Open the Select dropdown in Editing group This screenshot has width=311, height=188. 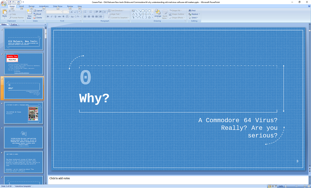pos(194,18)
